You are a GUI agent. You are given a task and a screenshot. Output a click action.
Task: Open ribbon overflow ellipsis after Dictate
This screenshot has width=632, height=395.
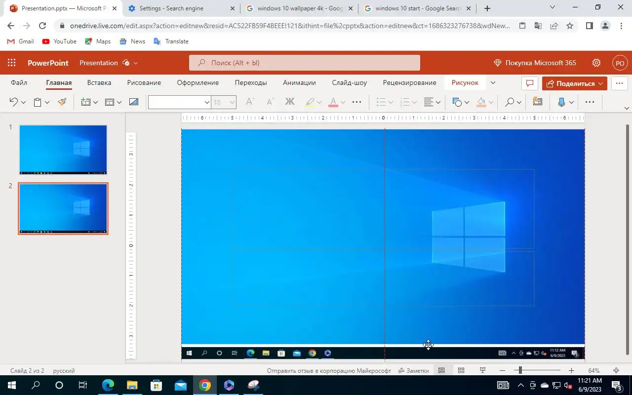(590, 102)
